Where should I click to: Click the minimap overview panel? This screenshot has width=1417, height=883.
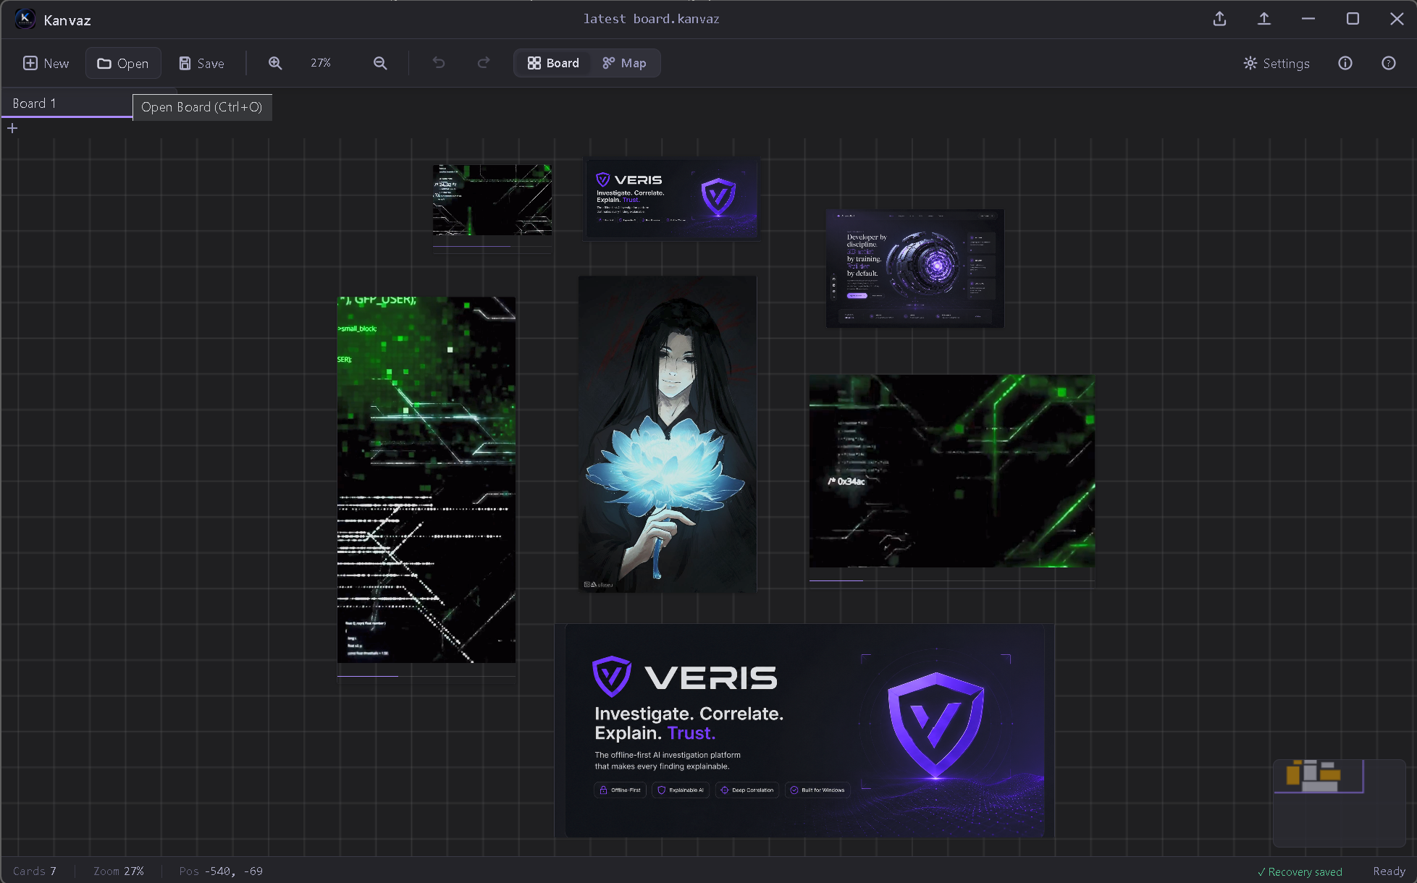tap(1340, 803)
